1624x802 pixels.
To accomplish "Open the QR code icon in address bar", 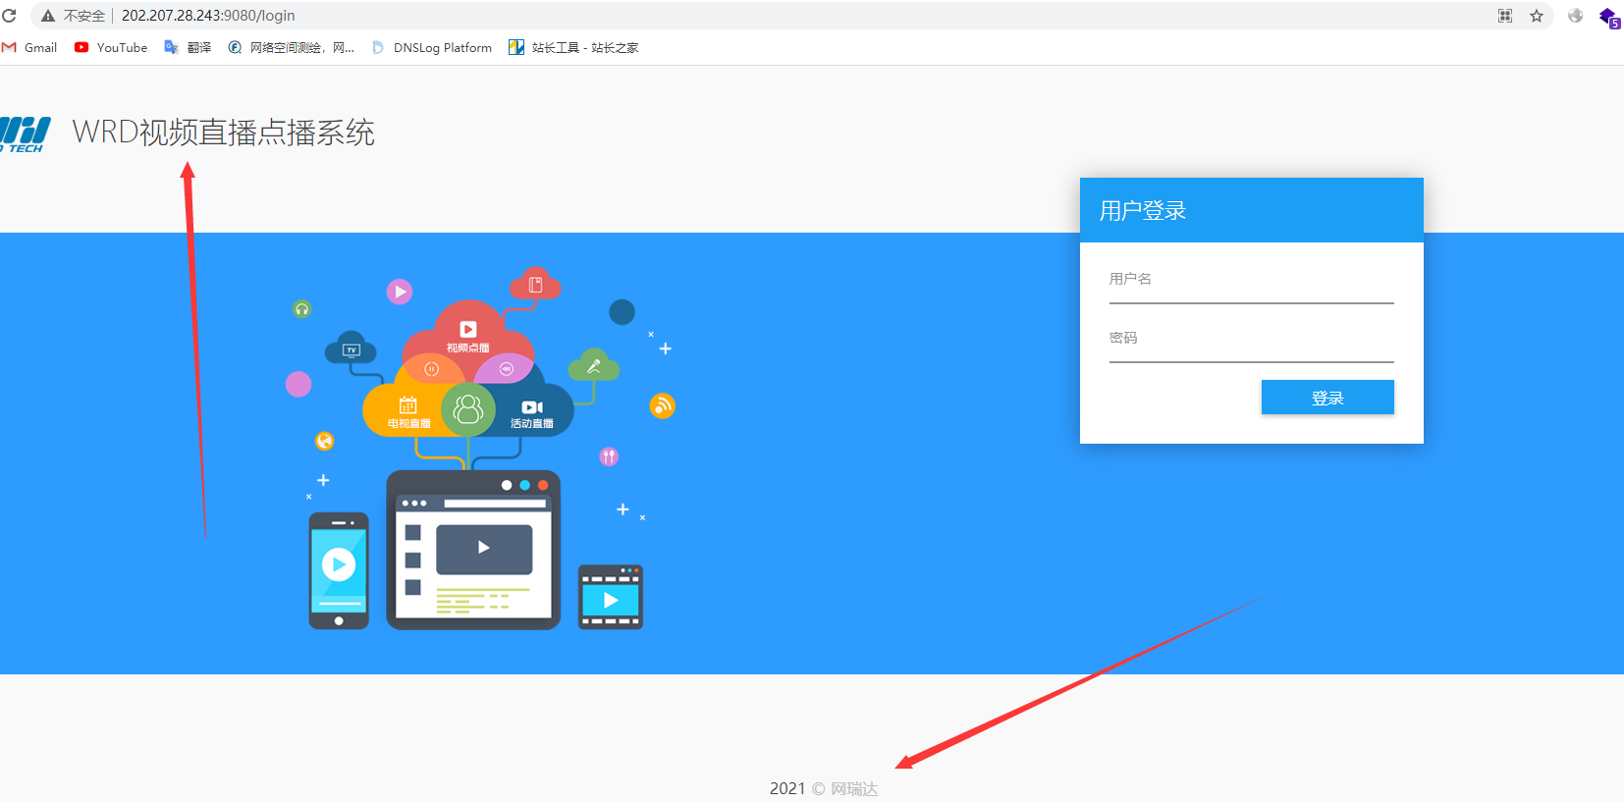I will pos(1505,16).
